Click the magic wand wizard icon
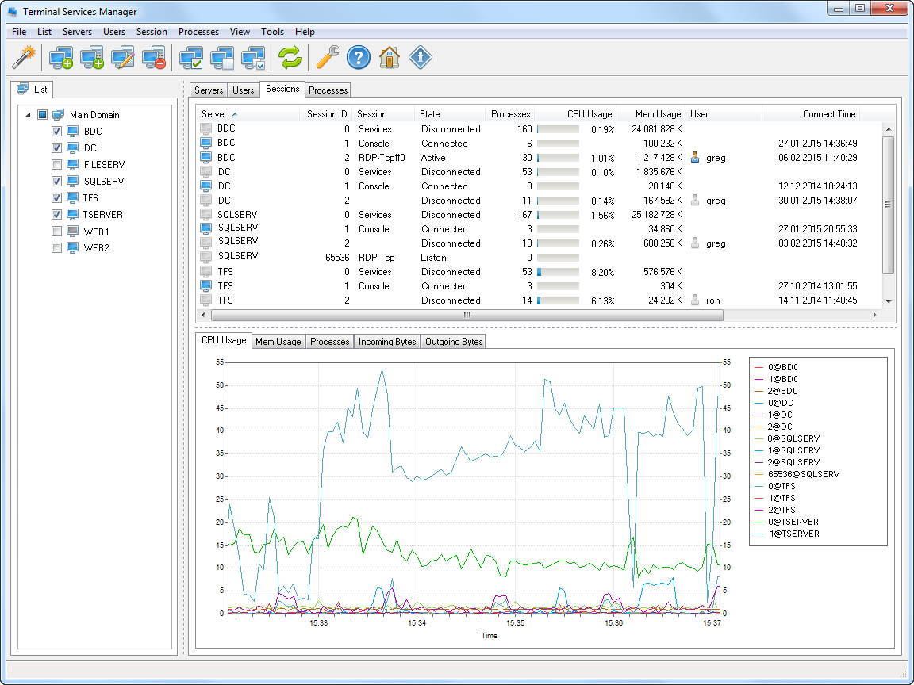Screen dimensions: 914x685 25,57
